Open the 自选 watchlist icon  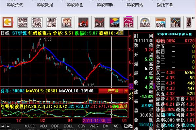pos(67,22)
